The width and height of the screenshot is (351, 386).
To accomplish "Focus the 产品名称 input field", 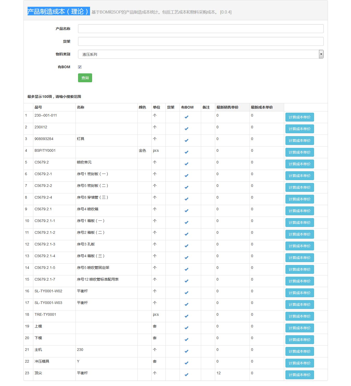I will pos(201,29).
